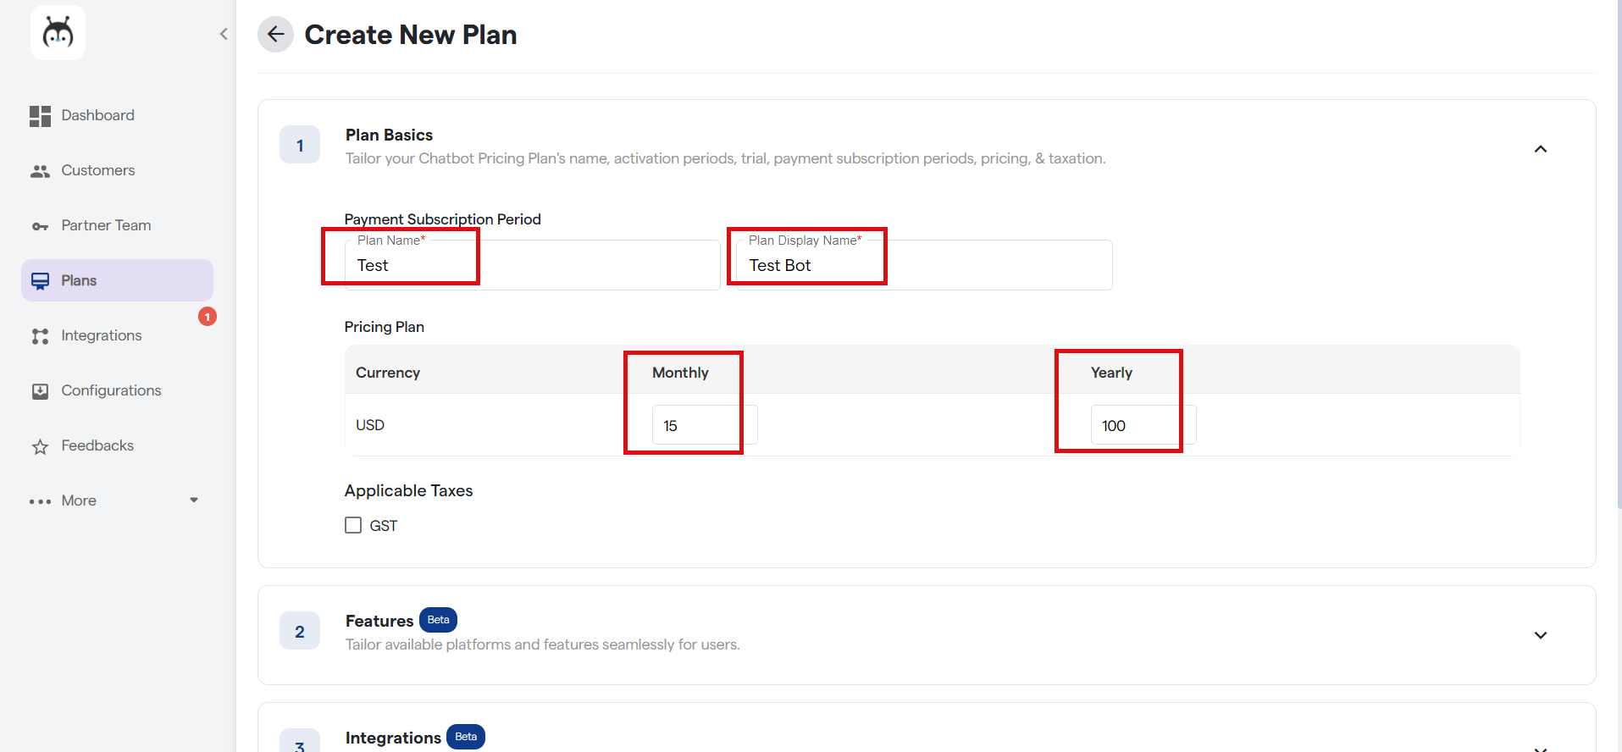1622x752 pixels.
Task: Click the back arrow beside Create New Plan
Action: [x=275, y=35]
